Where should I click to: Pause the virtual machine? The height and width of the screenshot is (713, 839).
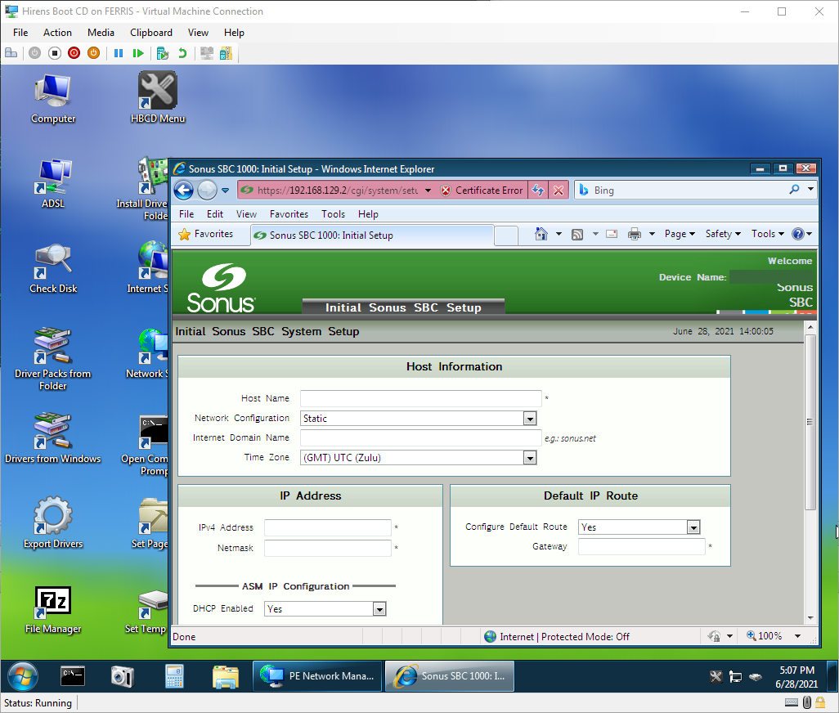click(119, 53)
